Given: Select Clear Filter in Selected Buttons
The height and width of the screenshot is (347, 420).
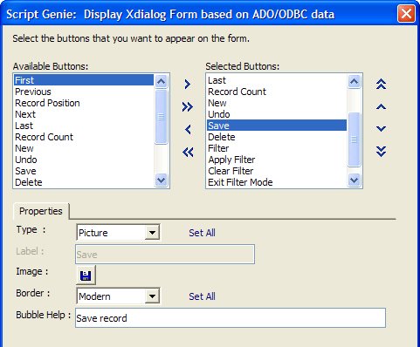Looking at the screenshot, I should pos(277,171).
